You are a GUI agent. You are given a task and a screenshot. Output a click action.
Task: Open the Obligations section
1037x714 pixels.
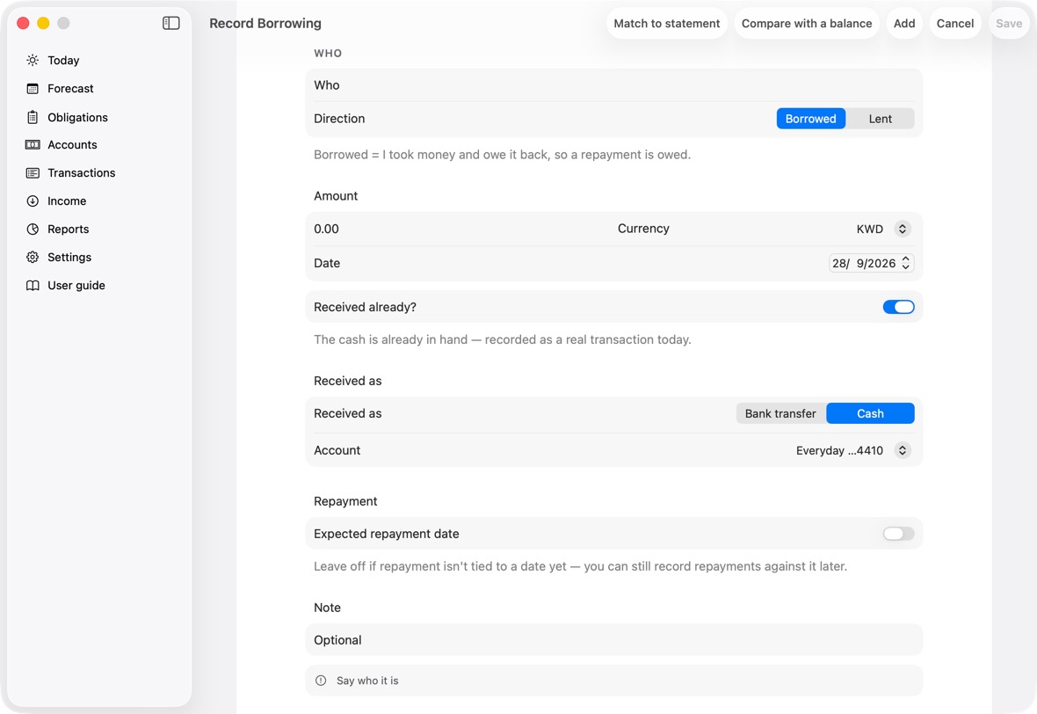[x=99, y=117]
